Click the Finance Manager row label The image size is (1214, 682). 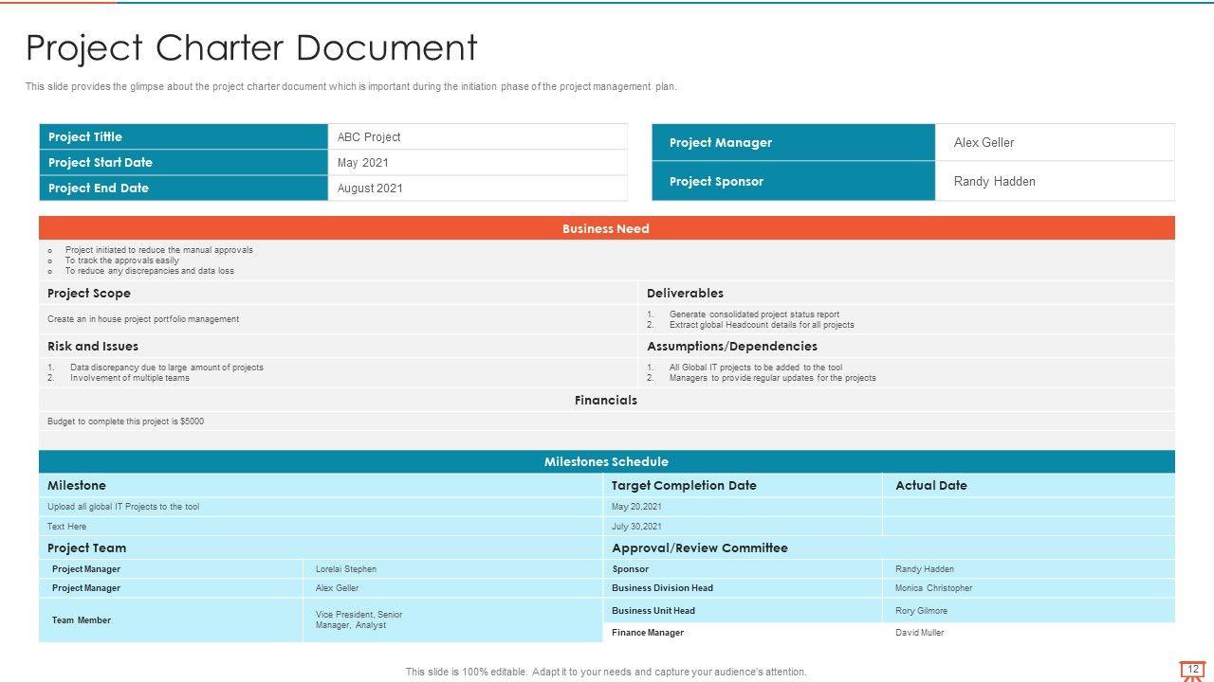pyautogui.click(x=648, y=633)
